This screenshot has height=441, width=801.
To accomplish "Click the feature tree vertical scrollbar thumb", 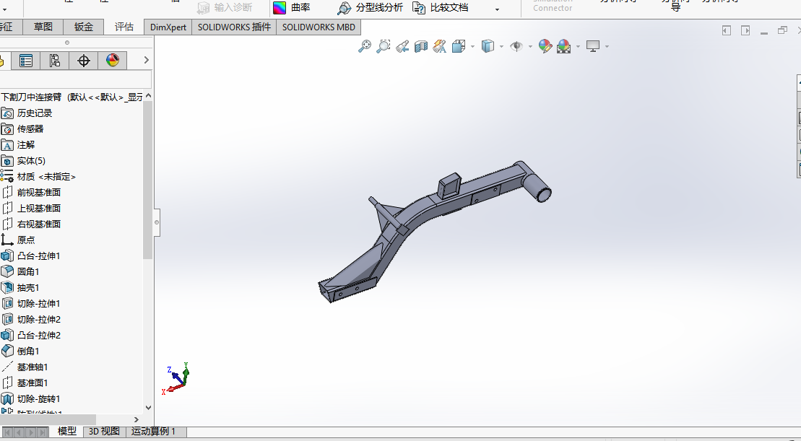I will pyautogui.click(x=147, y=180).
